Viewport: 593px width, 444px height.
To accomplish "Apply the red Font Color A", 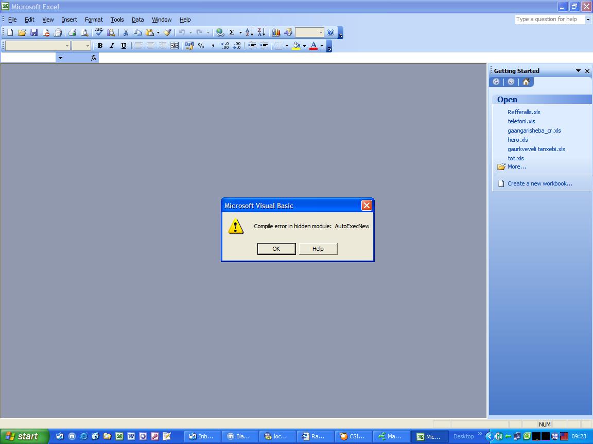I will tap(313, 46).
